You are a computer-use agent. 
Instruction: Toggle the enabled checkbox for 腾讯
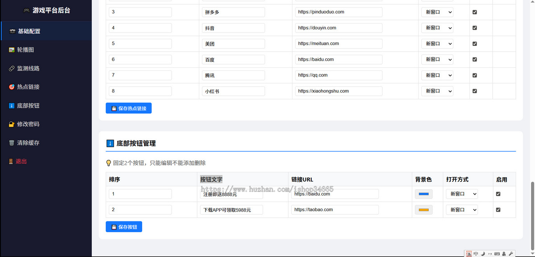[x=474, y=75]
